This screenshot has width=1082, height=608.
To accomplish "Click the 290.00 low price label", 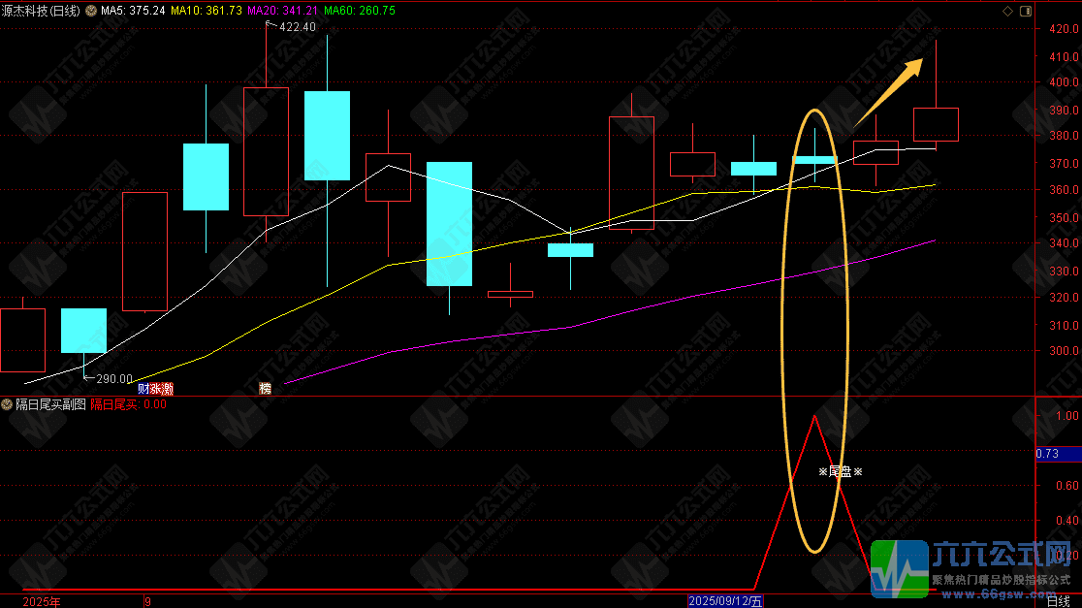I will pos(113,379).
